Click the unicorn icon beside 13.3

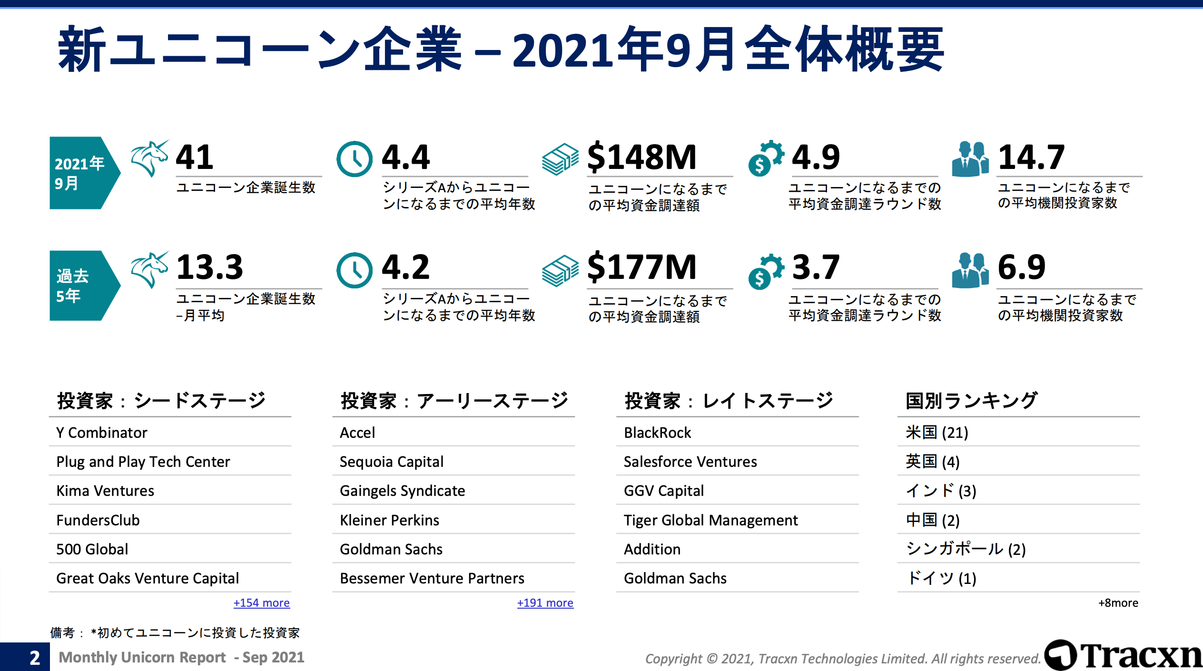click(x=149, y=270)
